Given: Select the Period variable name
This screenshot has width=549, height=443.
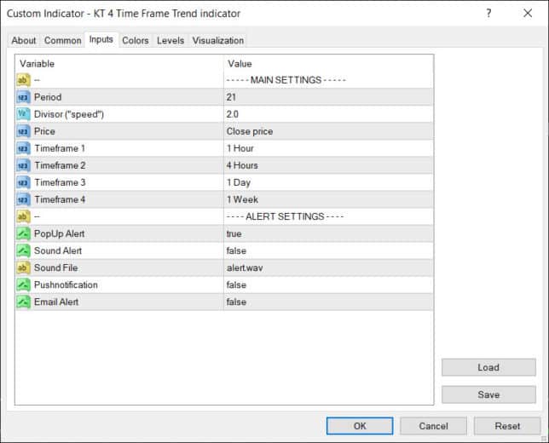Looking at the screenshot, I should tap(48, 97).
